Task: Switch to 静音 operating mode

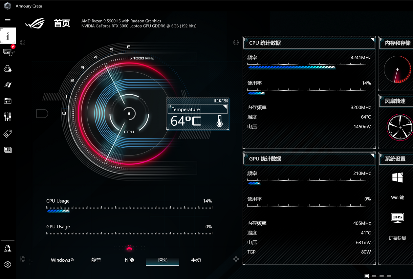Action: pyautogui.click(x=96, y=260)
